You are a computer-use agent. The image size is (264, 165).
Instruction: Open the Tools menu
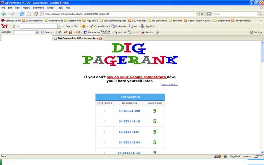click(x=60, y=8)
